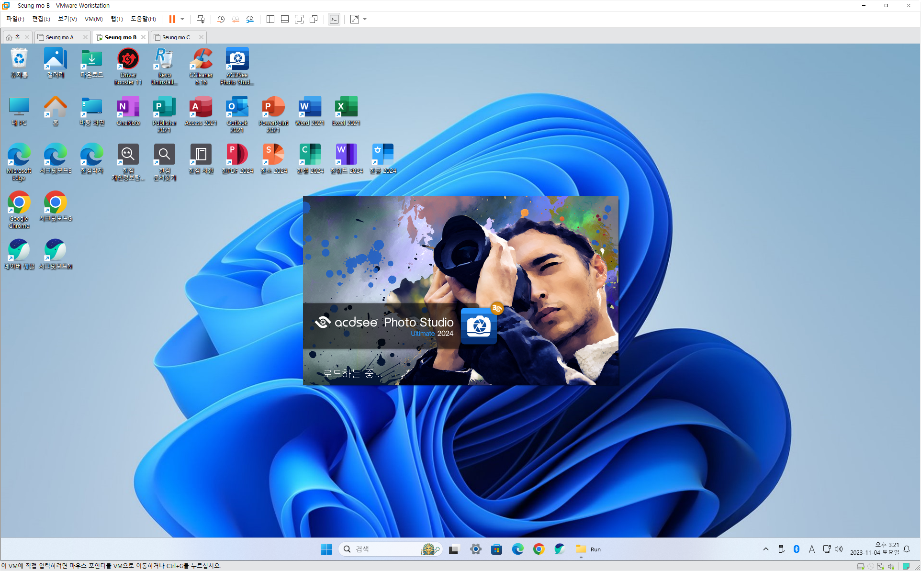921x571 pixels.
Task: Open the snapshot manager icon
Action: [250, 19]
